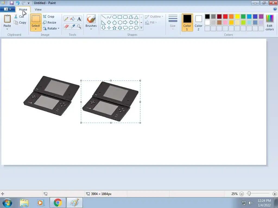Open Windows Media Player from taskbar
Viewport: 278px width, 208px height.
point(40,203)
